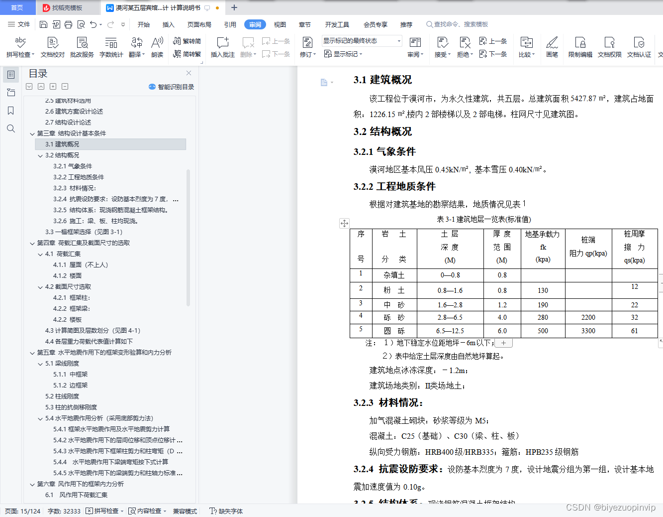This screenshot has width=663, height=517.
Task: Open sidebar search magnifier
Action: coord(10,129)
